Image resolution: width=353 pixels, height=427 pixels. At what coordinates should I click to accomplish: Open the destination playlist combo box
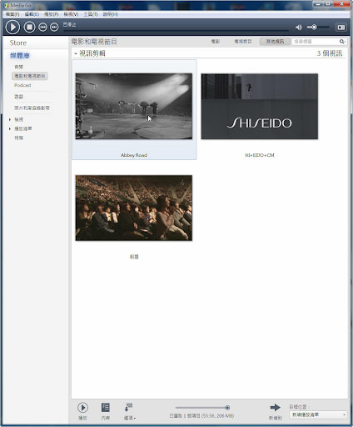[318, 414]
